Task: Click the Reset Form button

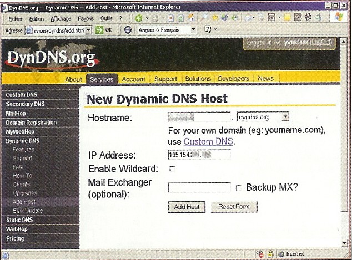Action: pyautogui.click(x=234, y=206)
